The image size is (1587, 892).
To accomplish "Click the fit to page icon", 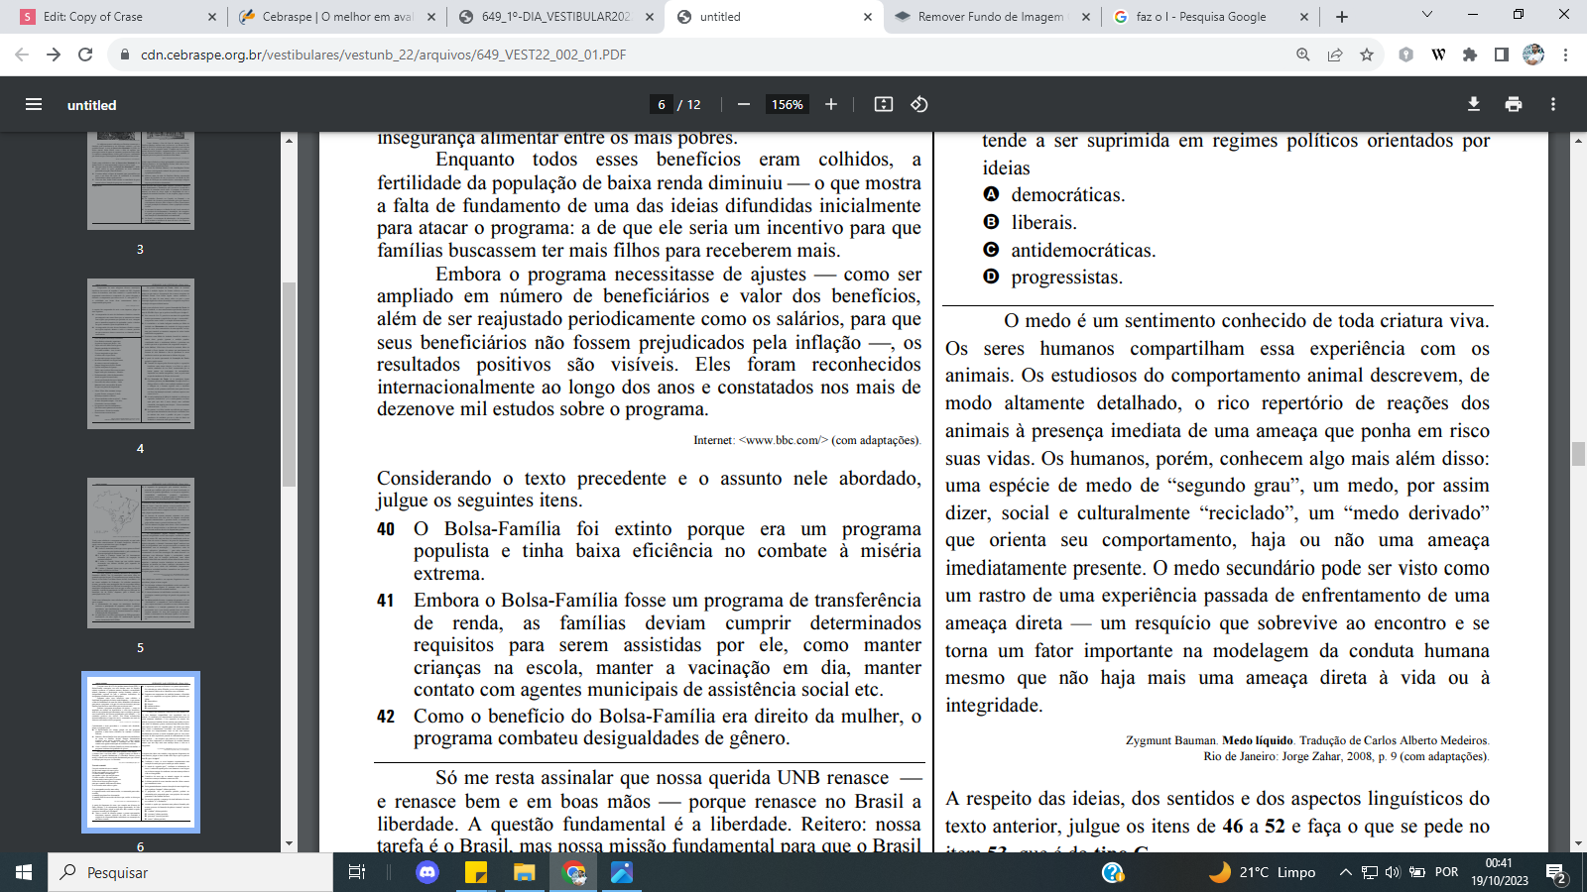I will [x=884, y=104].
